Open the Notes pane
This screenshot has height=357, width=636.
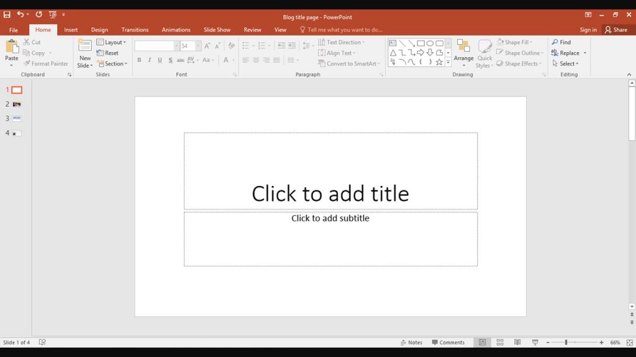(412, 342)
